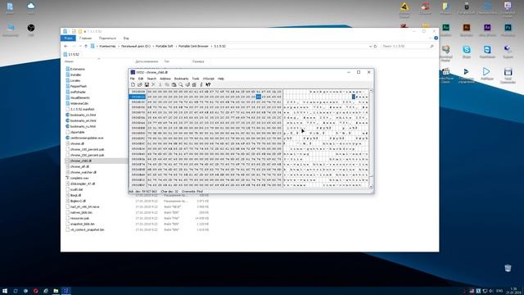Open the Главная tab in Explorer ribbon

coord(85,39)
